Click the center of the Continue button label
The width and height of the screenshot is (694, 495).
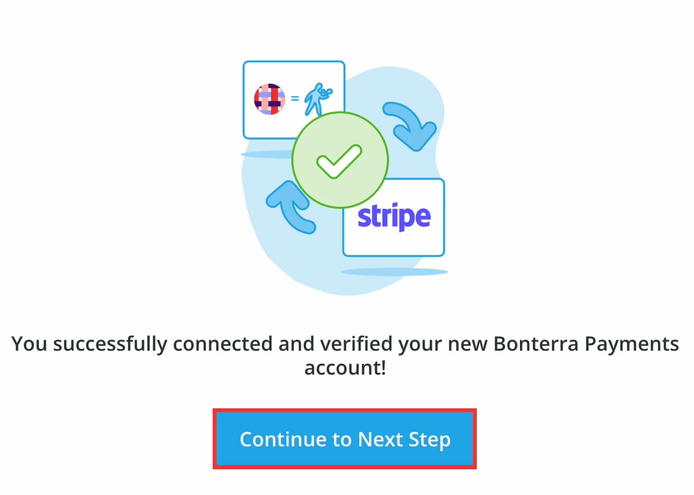tap(345, 440)
